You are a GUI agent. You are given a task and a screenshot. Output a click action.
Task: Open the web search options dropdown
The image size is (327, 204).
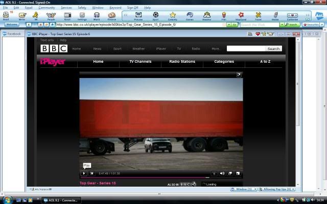(x=282, y=25)
